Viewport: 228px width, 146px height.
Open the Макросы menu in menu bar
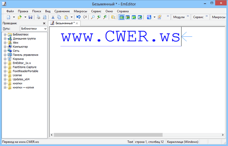[x=81, y=11]
